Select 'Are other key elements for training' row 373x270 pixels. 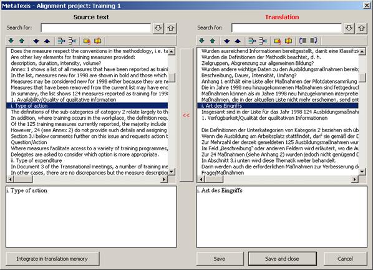click(x=87, y=57)
